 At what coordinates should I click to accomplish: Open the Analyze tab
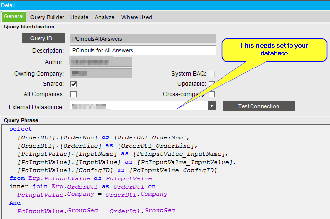point(105,17)
